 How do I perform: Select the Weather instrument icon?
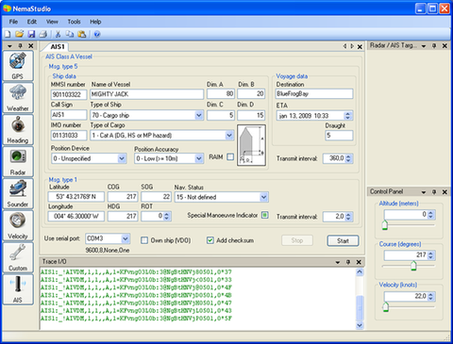tap(18, 98)
